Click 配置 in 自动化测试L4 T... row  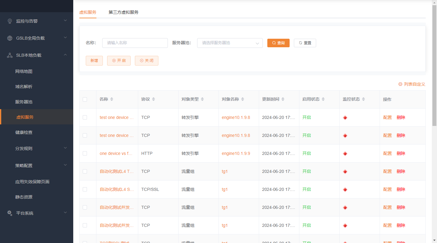pos(388,171)
